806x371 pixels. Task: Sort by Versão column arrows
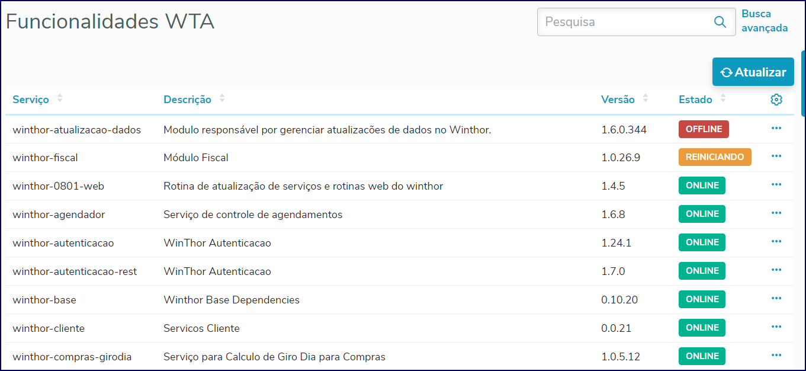click(x=646, y=98)
